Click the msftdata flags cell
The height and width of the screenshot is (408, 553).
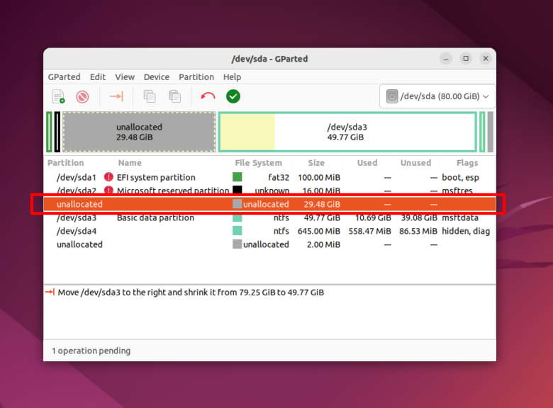pos(460,217)
